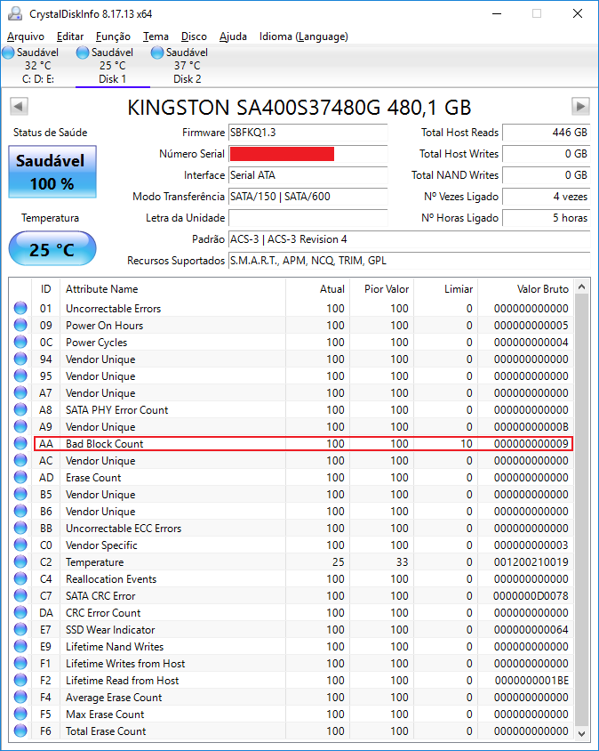The image size is (599, 751).
Task: Click status orb for Power Cycles row
Action: tap(20, 342)
